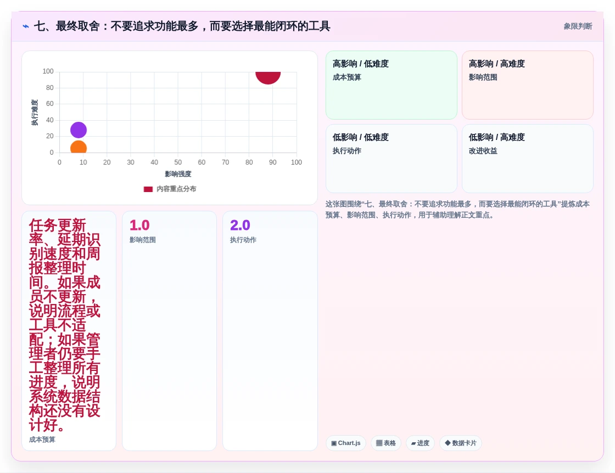
Task: Click the 表格 tag chip
Action: [x=386, y=443]
